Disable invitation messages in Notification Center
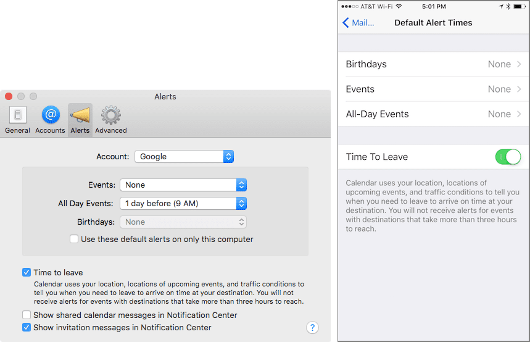The image size is (530, 342). click(27, 327)
